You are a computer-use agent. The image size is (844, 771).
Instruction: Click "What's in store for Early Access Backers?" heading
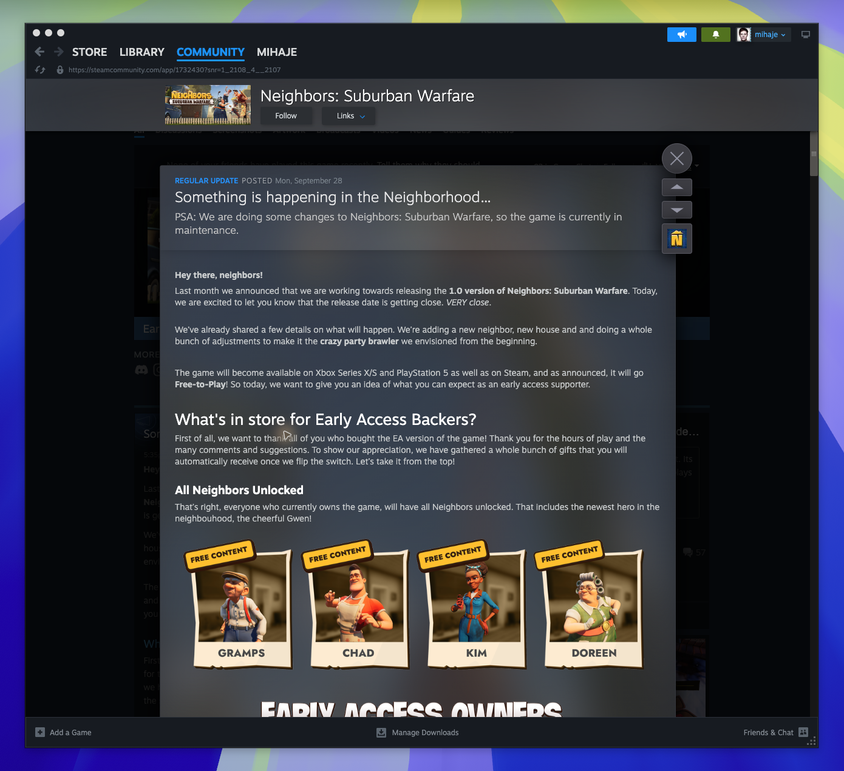pyautogui.click(x=325, y=419)
